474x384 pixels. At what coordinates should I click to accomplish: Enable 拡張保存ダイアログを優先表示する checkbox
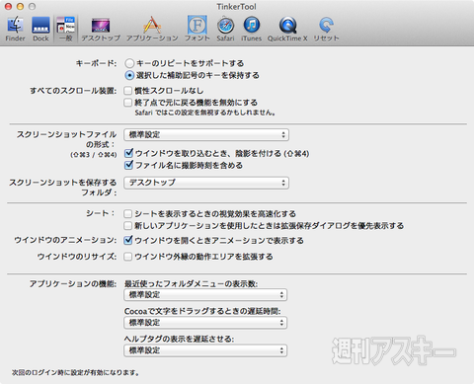128,226
